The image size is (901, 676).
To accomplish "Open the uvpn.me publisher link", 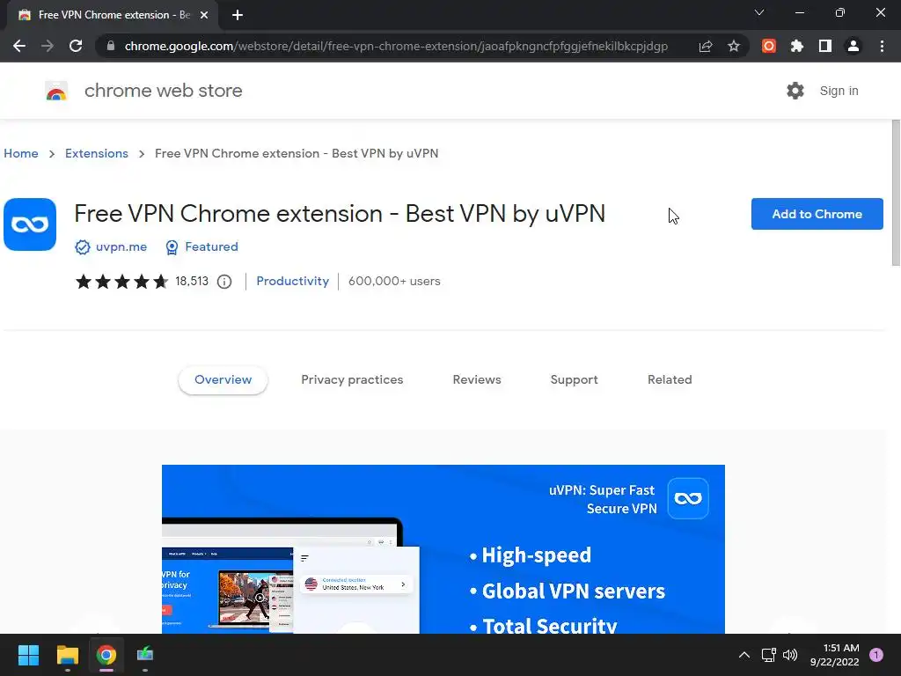I will tap(121, 246).
